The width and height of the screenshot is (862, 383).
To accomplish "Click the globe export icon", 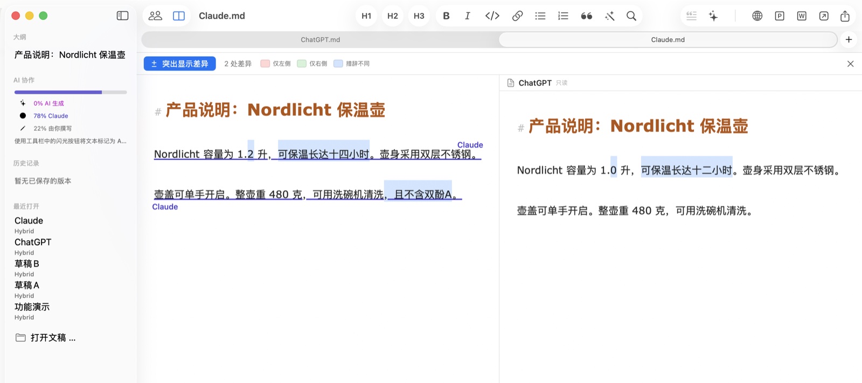I will [x=757, y=16].
